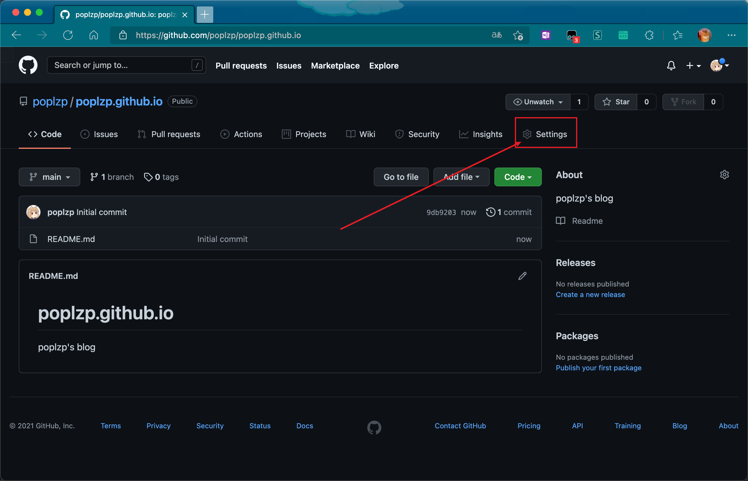748x481 pixels.
Task: Open the OneNote extension icon
Action: [x=546, y=35]
